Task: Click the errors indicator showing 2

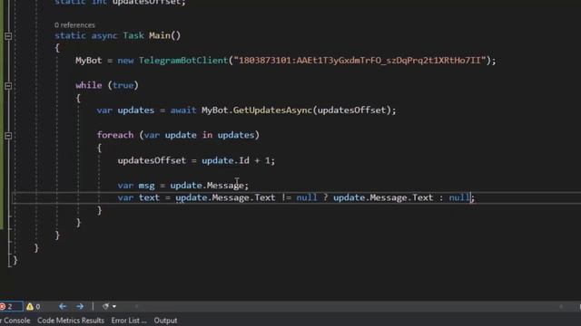Action: tap(6, 306)
